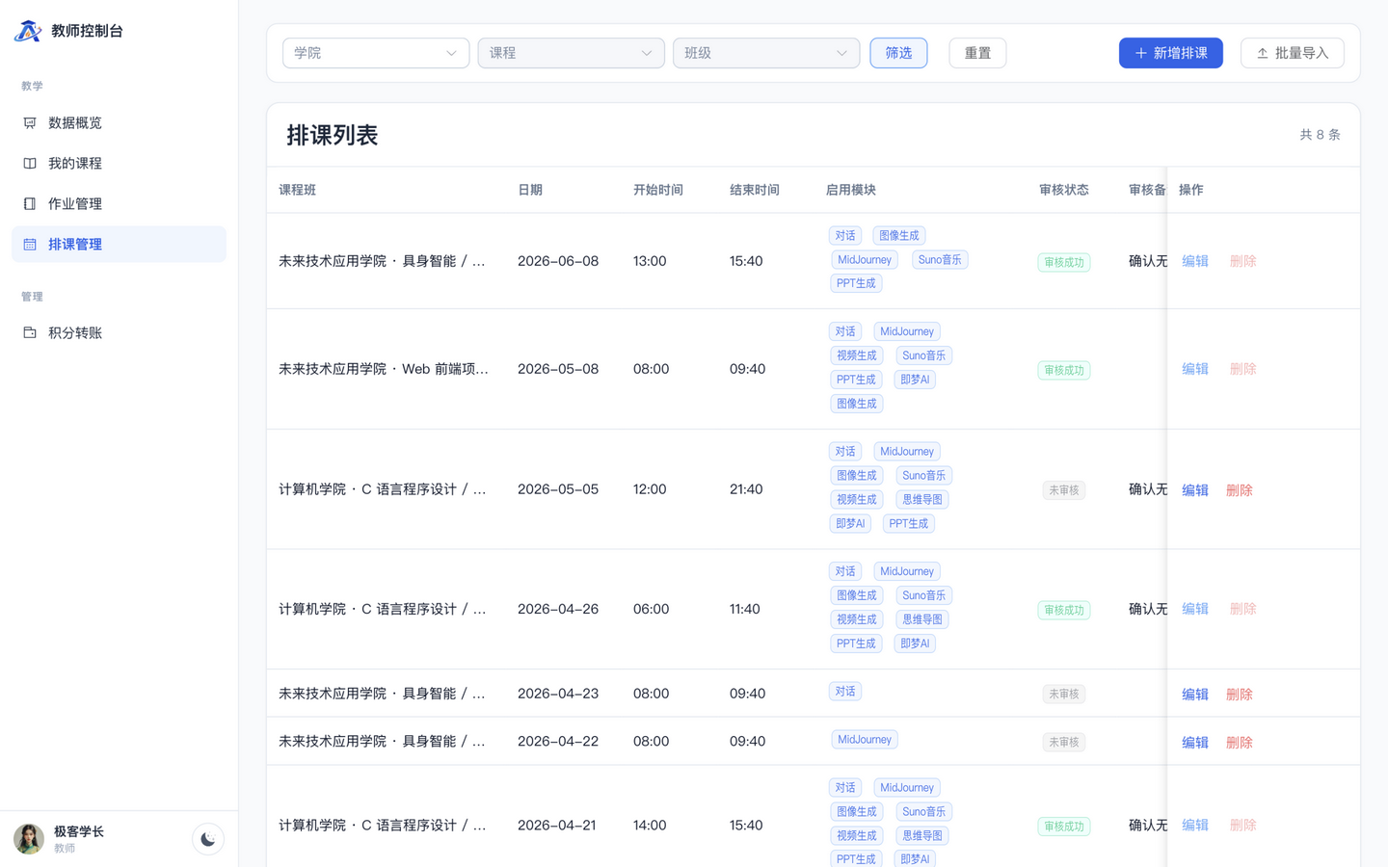Click the upload icon in 批量导入
This screenshot has width=1388, height=867.
point(1263,53)
